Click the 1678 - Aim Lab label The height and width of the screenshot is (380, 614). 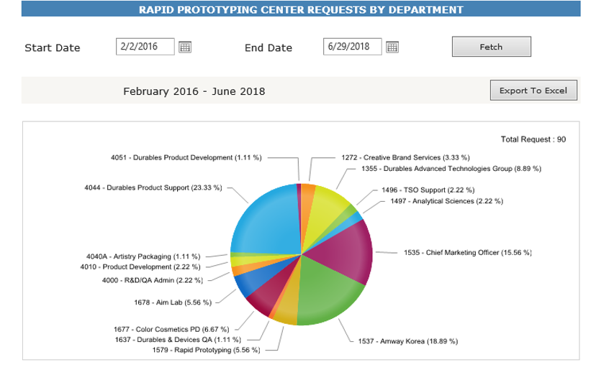point(173,302)
